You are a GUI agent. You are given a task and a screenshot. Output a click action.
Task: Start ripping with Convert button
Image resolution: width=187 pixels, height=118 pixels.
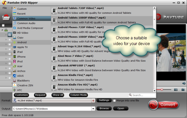click(163, 105)
